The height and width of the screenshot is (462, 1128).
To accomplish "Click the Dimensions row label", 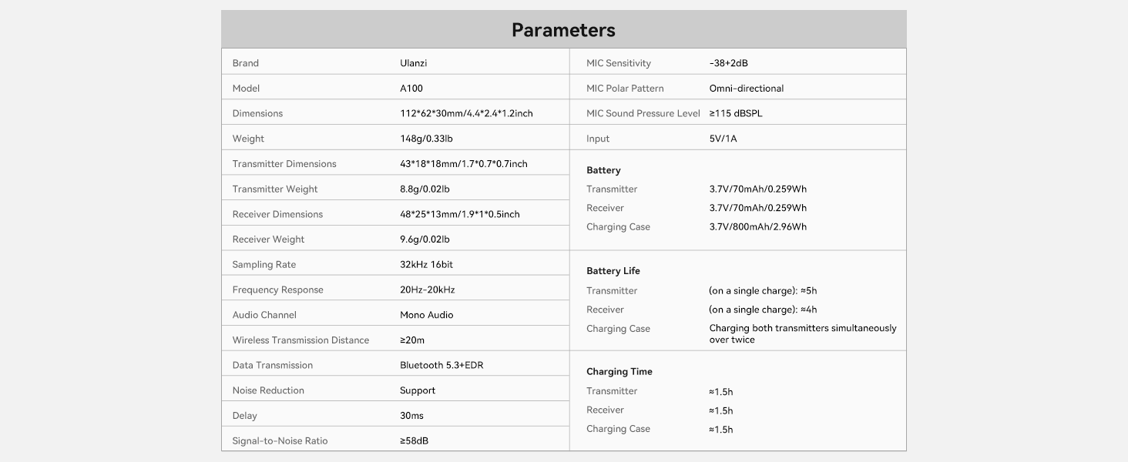I will point(257,113).
